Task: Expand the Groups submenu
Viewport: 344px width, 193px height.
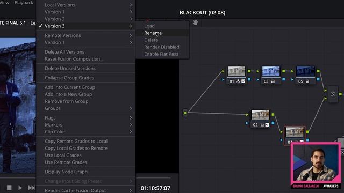Action: pos(86,108)
